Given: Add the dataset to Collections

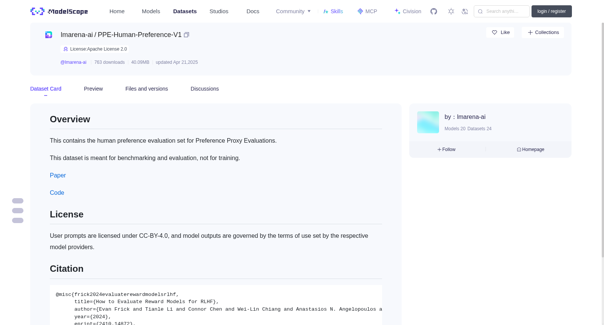Looking at the screenshot, I should 543,32.
